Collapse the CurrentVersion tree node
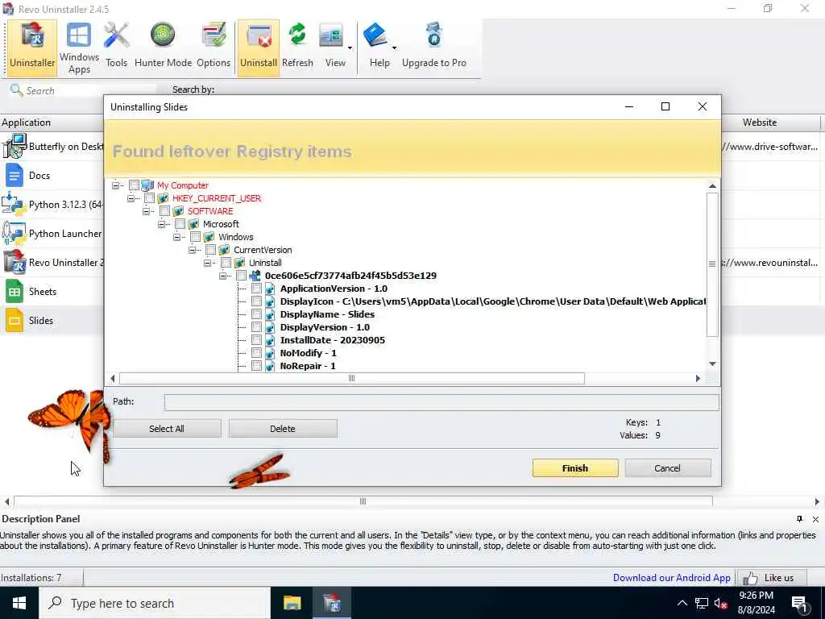The height and width of the screenshot is (619, 825). [192, 250]
